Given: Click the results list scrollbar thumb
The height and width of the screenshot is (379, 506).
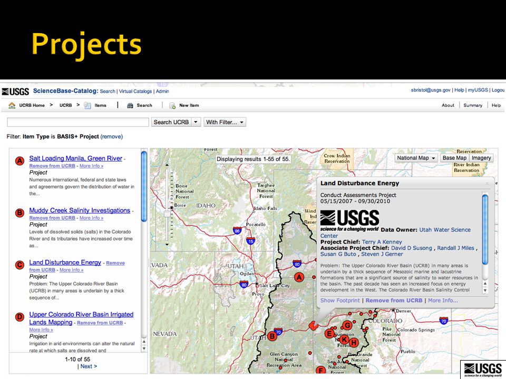Looking at the screenshot, I should coord(144,186).
